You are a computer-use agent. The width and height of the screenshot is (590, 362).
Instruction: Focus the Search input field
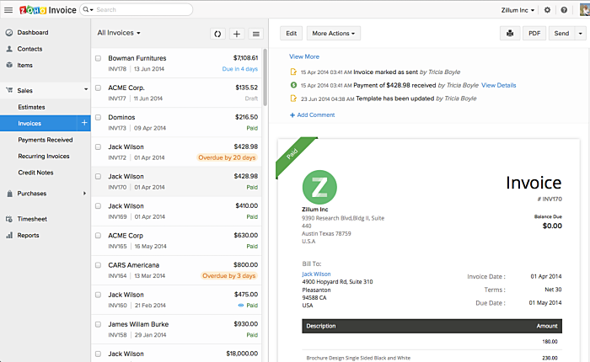click(143, 10)
